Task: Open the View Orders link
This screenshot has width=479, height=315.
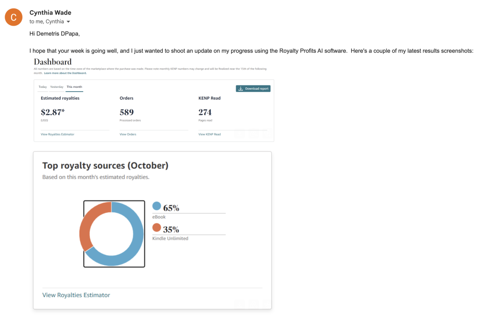Action: pos(128,134)
